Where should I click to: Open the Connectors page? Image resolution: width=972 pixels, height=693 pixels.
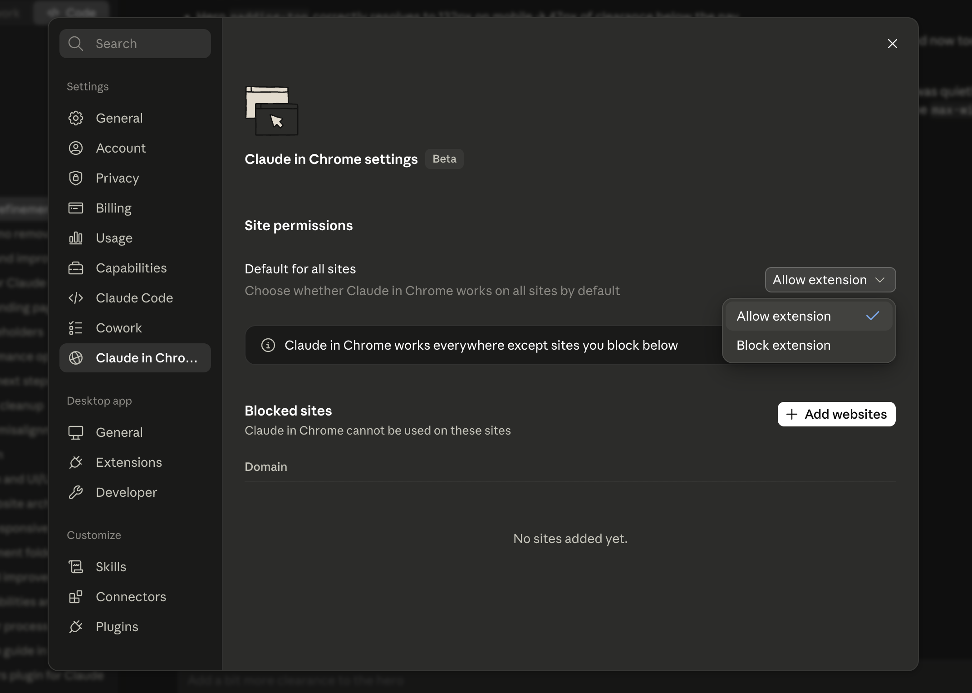(x=135, y=597)
